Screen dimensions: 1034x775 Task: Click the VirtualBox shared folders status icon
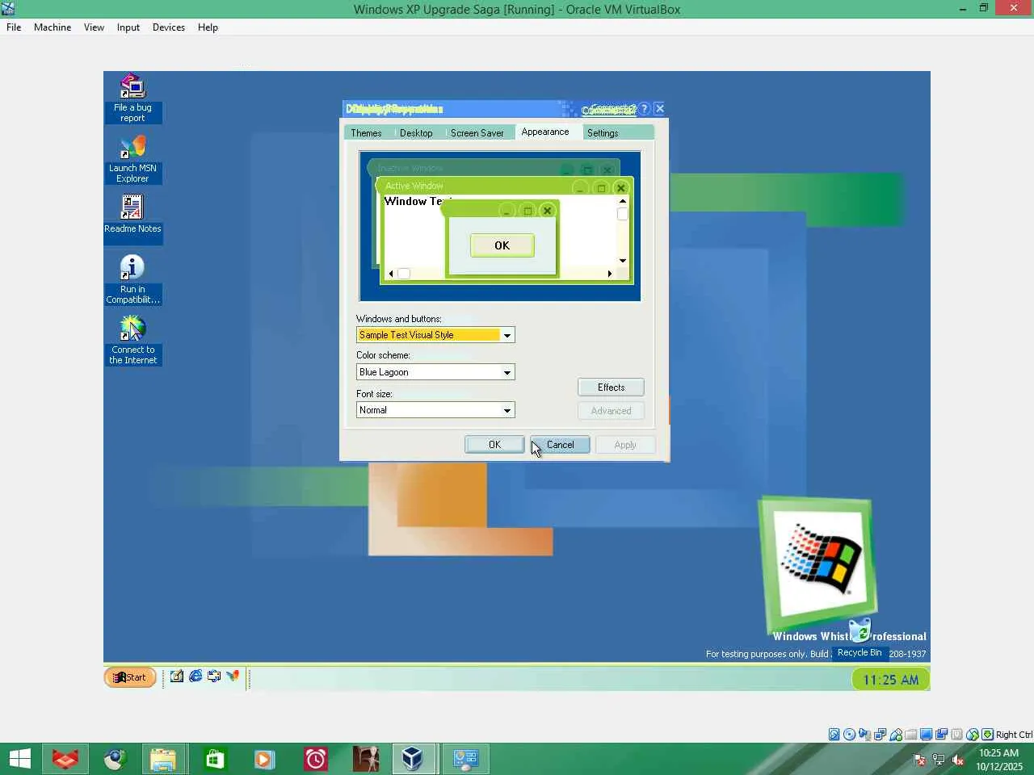tap(911, 735)
